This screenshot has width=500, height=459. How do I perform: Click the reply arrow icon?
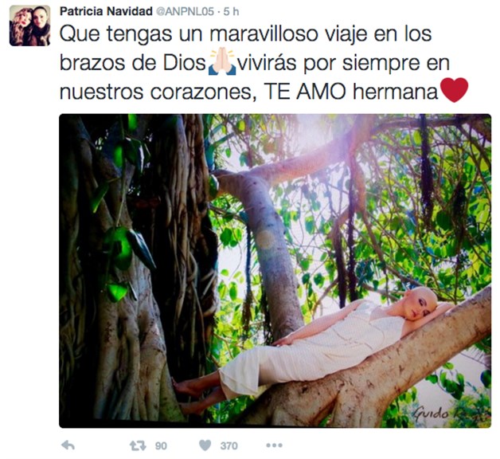pyautogui.click(x=68, y=445)
